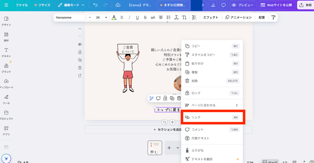Toggle underline text formatting

(x=137, y=18)
